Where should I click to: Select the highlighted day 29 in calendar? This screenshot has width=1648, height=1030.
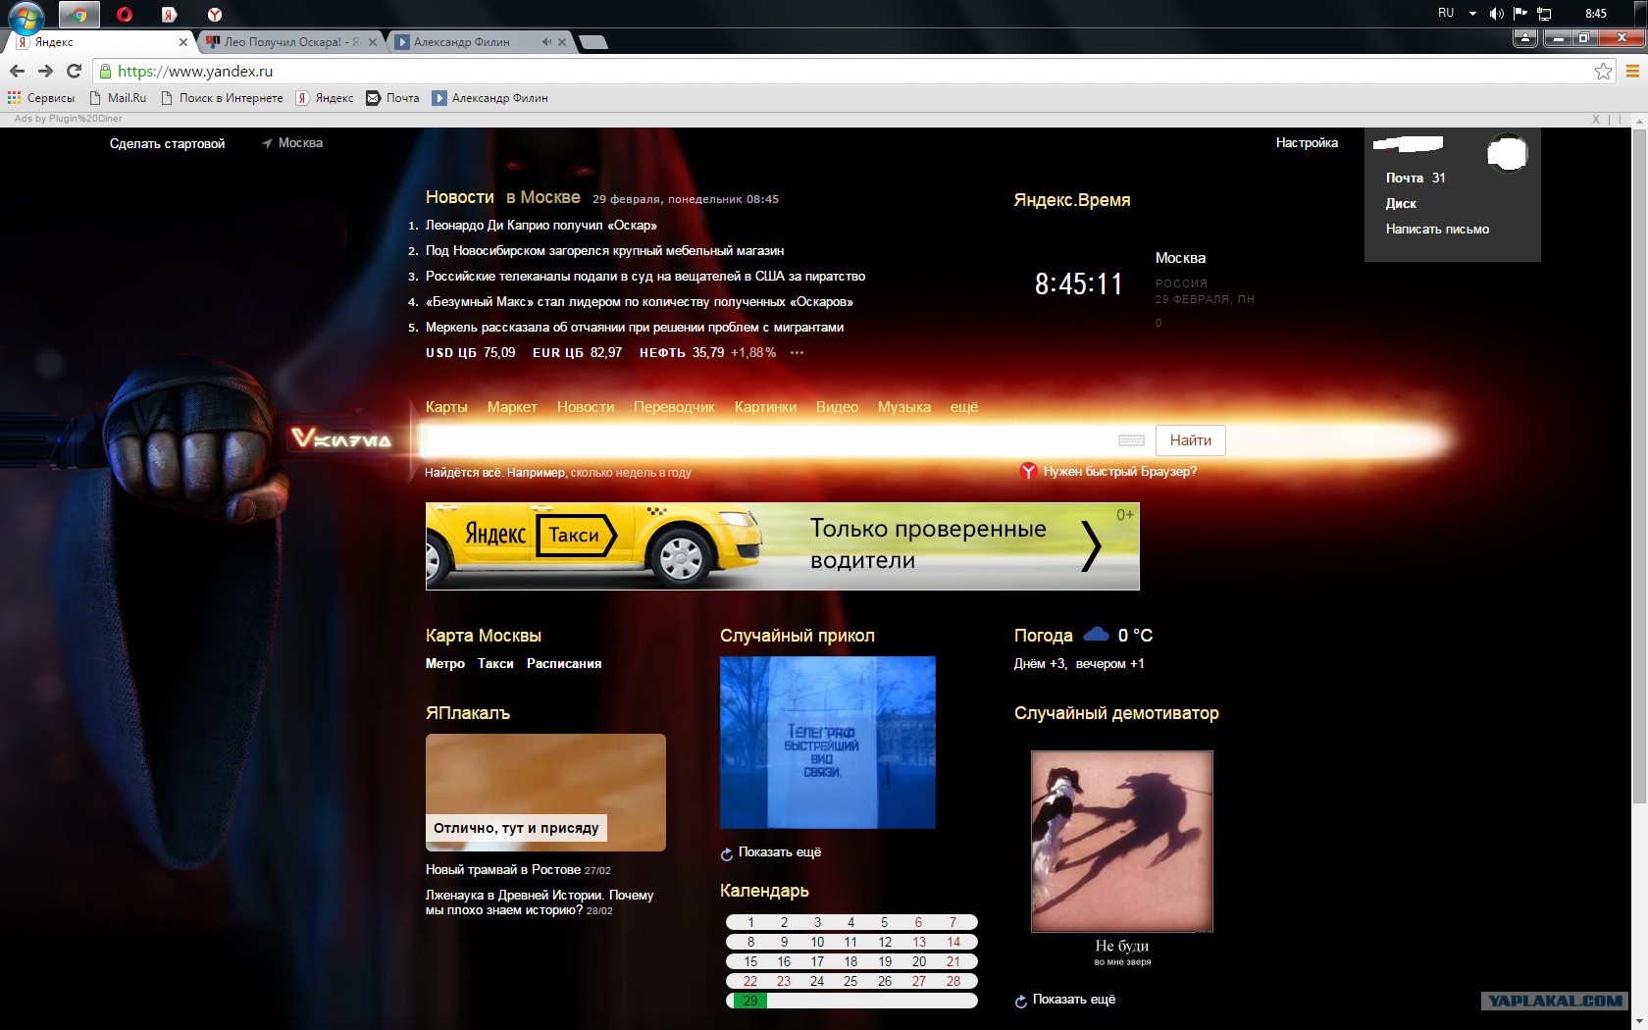pyautogui.click(x=750, y=1001)
